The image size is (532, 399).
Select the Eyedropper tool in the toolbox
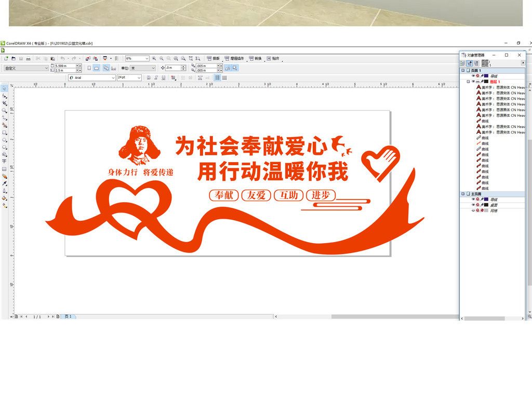tap(4, 183)
